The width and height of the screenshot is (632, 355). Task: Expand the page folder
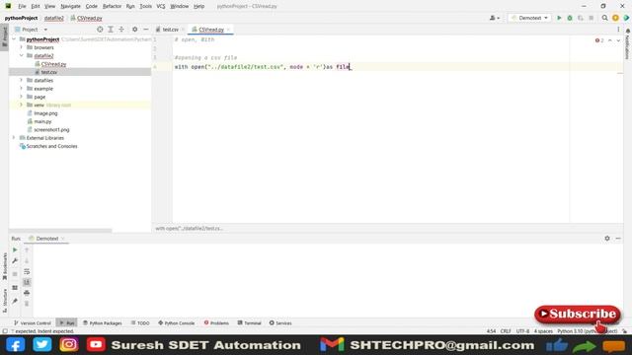click(22, 97)
